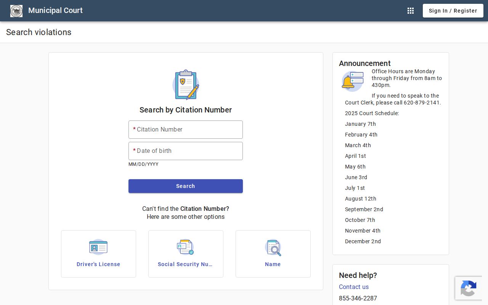This screenshot has width=488, height=305.
Task: Focus the Citation Number input field
Action: coord(186,130)
